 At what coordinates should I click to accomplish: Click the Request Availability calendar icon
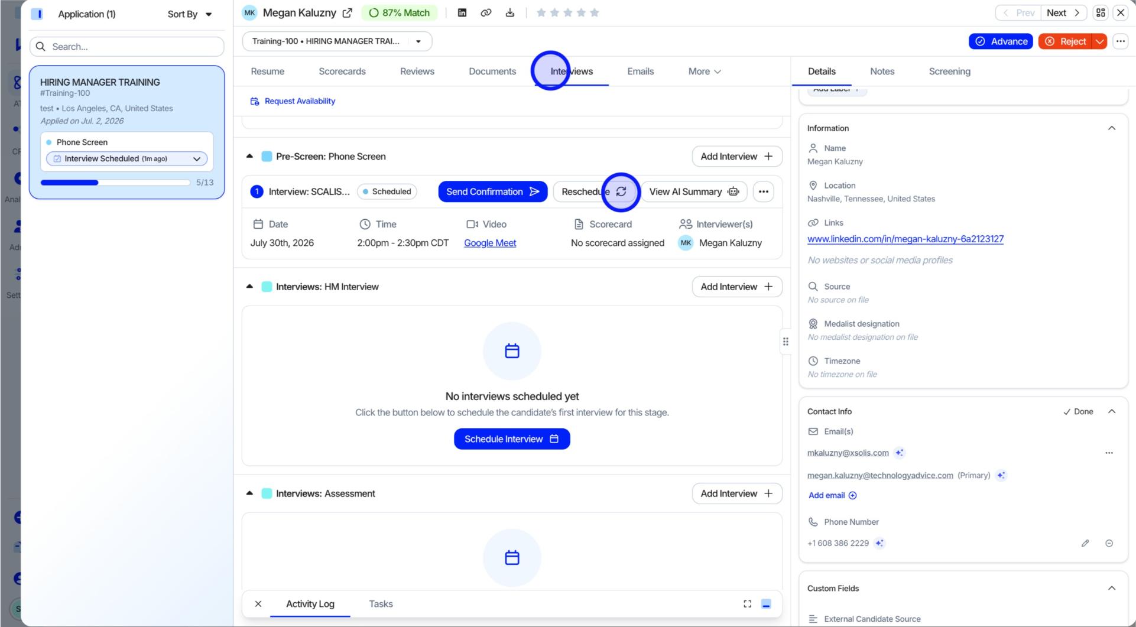tap(255, 101)
